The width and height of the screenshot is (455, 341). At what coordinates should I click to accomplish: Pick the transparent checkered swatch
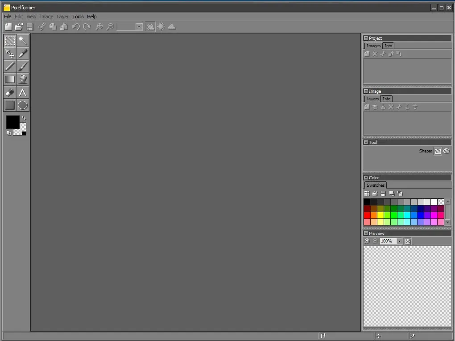click(x=441, y=202)
